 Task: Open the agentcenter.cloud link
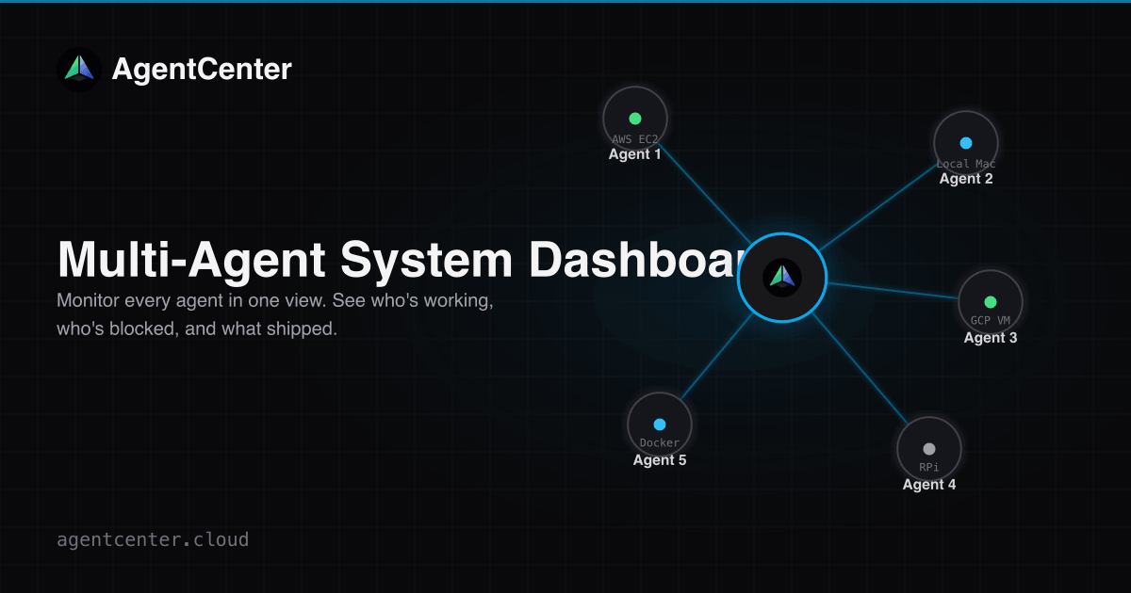[x=153, y=539]
